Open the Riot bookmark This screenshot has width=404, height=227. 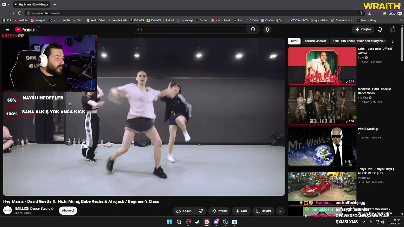pyautogui.click(x=238, y=20)
